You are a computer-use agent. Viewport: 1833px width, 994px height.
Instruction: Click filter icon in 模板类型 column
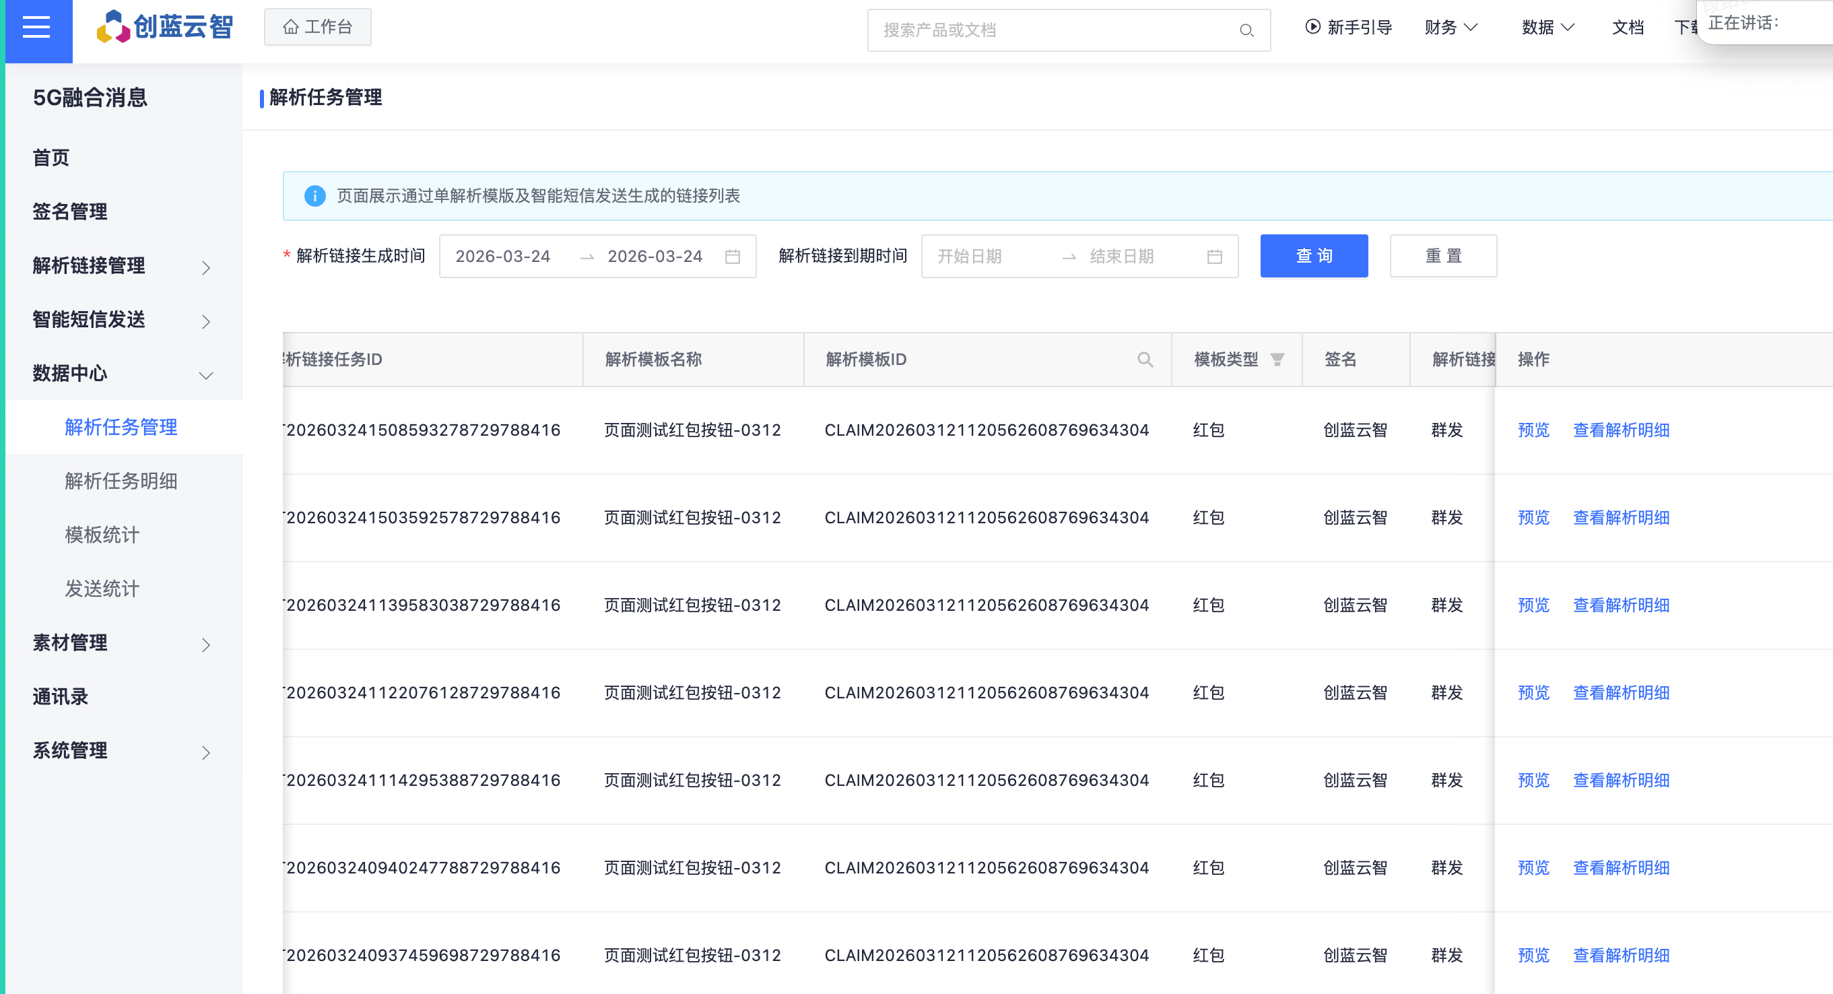(1277, 360)
